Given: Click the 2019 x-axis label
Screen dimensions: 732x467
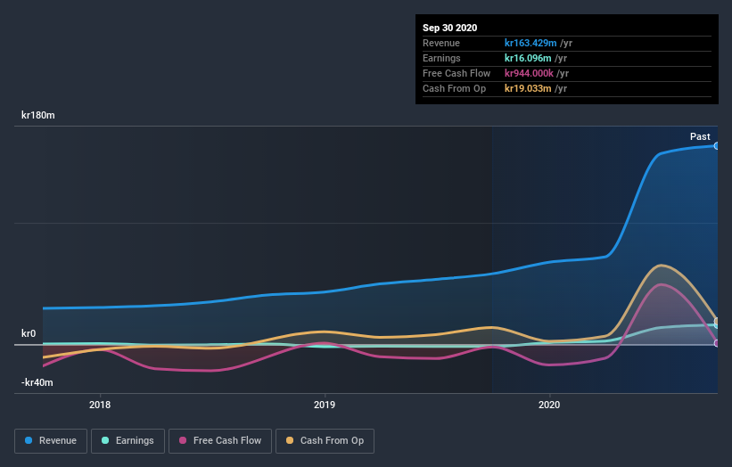Looking at the screenshot, I should (325, 405).
